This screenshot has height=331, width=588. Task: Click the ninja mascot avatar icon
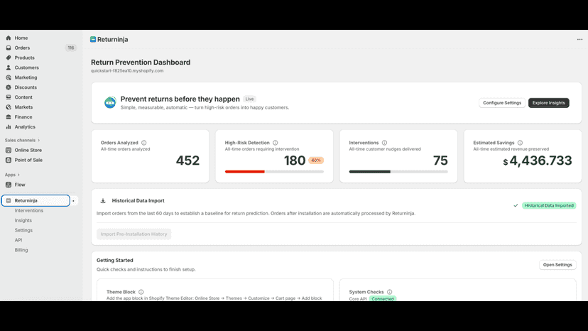(x=110, y=102)
